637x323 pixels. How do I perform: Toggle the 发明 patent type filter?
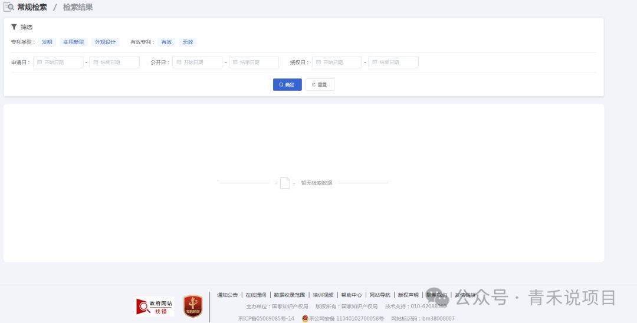tap(47, 42)
